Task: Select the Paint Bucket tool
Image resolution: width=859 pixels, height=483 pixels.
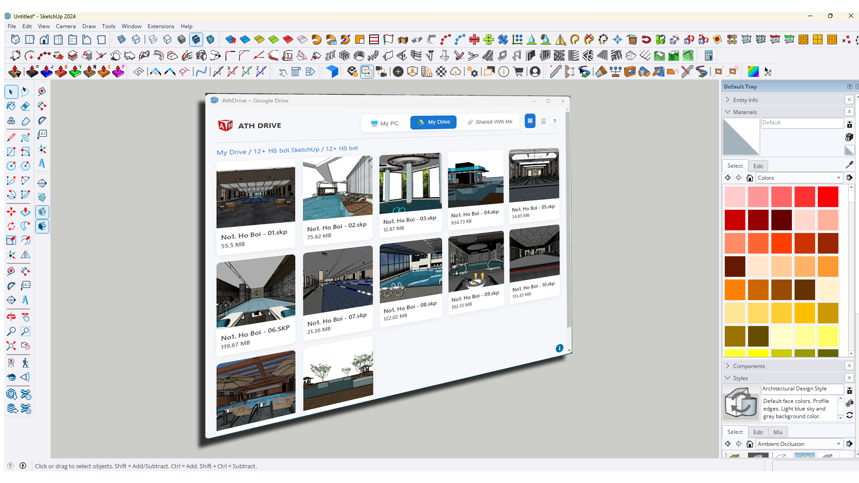Action: pos(11,106)
